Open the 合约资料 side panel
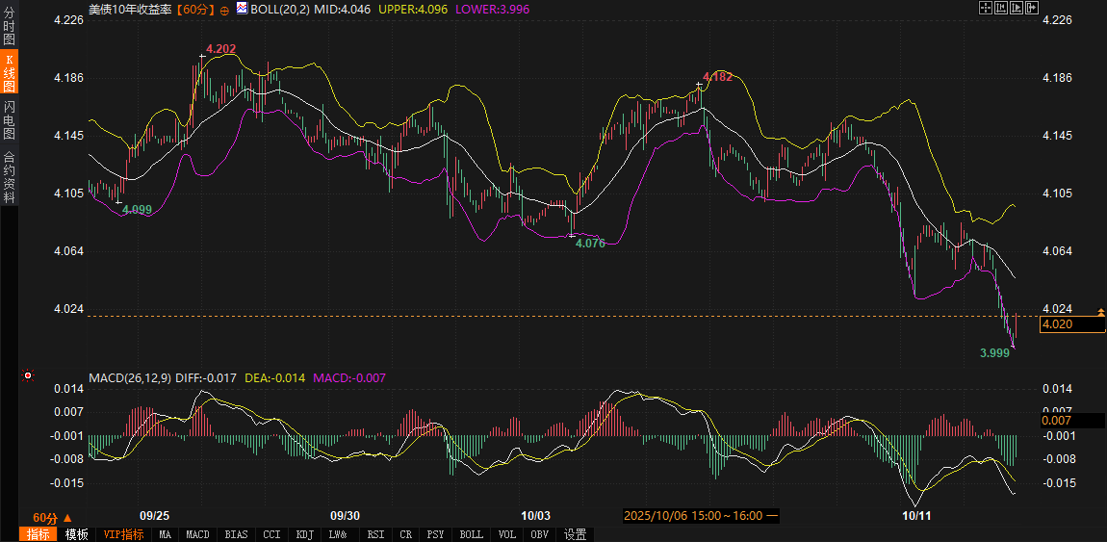Screen dimensions: 1107x542 point(10,176)
